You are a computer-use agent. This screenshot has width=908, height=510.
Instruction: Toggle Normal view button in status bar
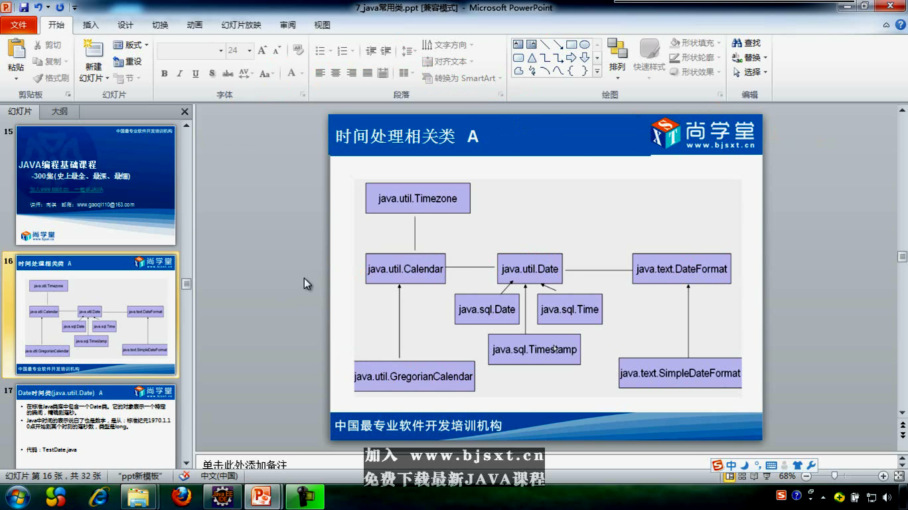(x=729, y=476)
